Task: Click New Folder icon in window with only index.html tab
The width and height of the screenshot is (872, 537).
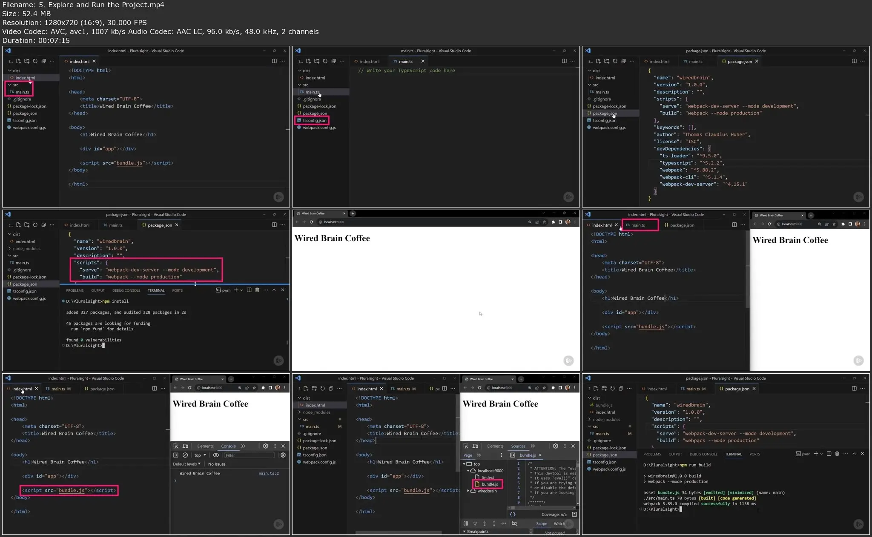Action: tap(27, 61)
